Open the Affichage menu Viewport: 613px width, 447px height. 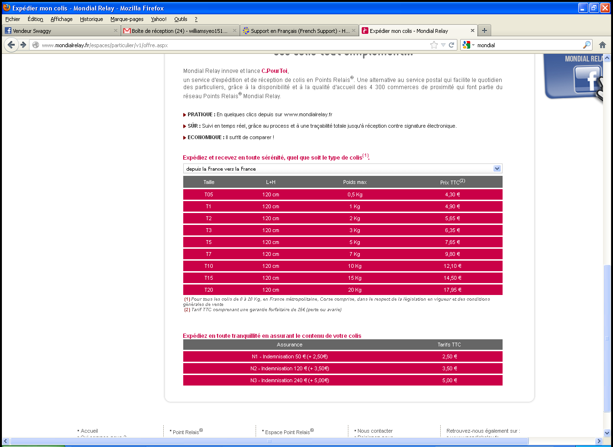(x=62, y=19)
